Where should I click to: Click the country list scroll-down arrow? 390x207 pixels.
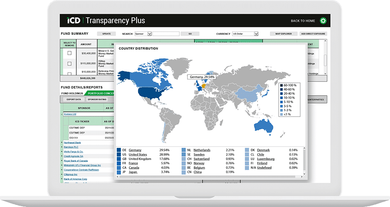[x=304, y=173]
